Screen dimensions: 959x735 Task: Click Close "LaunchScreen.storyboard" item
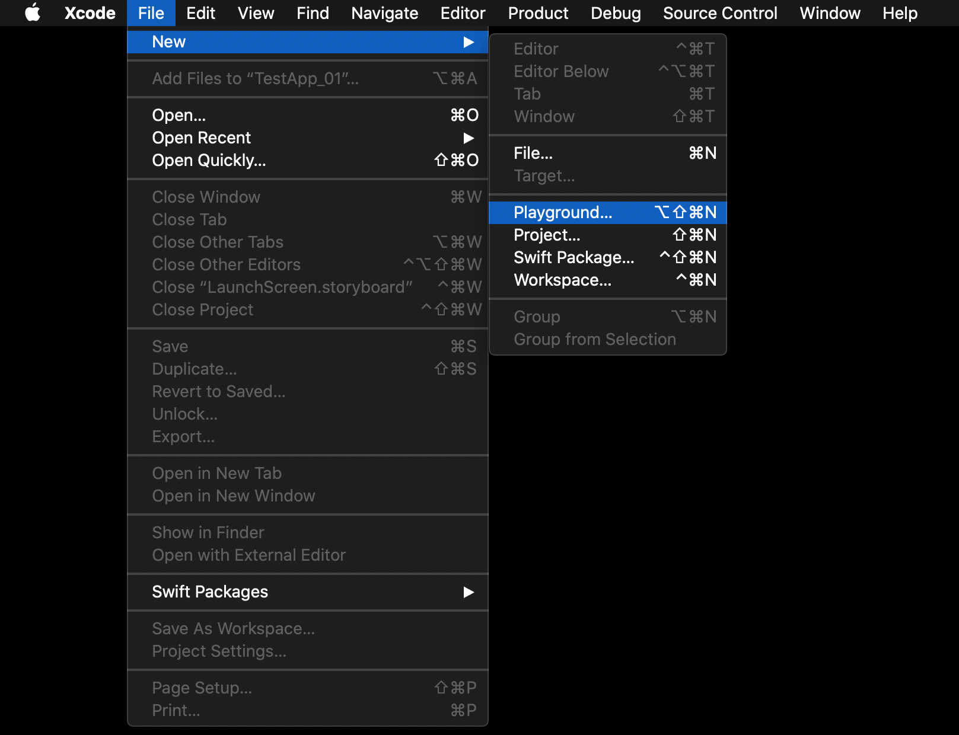click(x=308, y=287)
